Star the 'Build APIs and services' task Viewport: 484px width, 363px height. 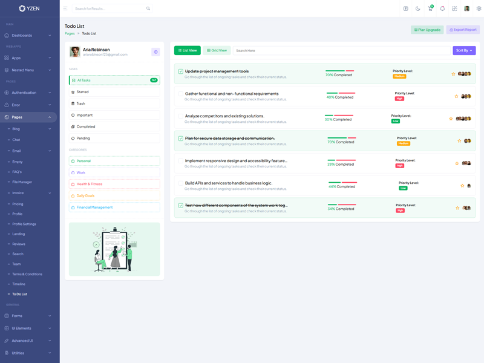click(462, 186)
